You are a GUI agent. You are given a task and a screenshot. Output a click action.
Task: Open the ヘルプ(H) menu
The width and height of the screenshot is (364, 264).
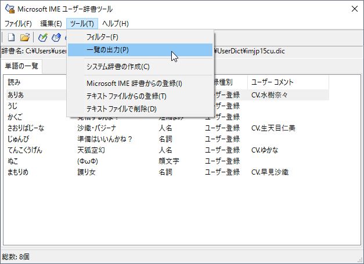pyautogui.click(x=115, y=24)
